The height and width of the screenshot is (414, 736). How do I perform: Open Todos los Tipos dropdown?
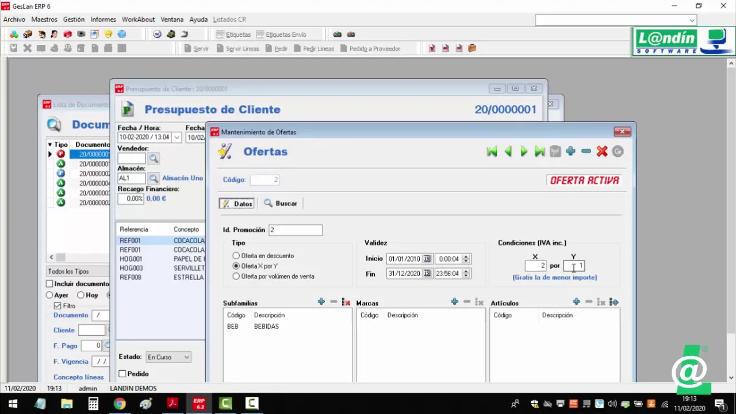coord(79,271)
